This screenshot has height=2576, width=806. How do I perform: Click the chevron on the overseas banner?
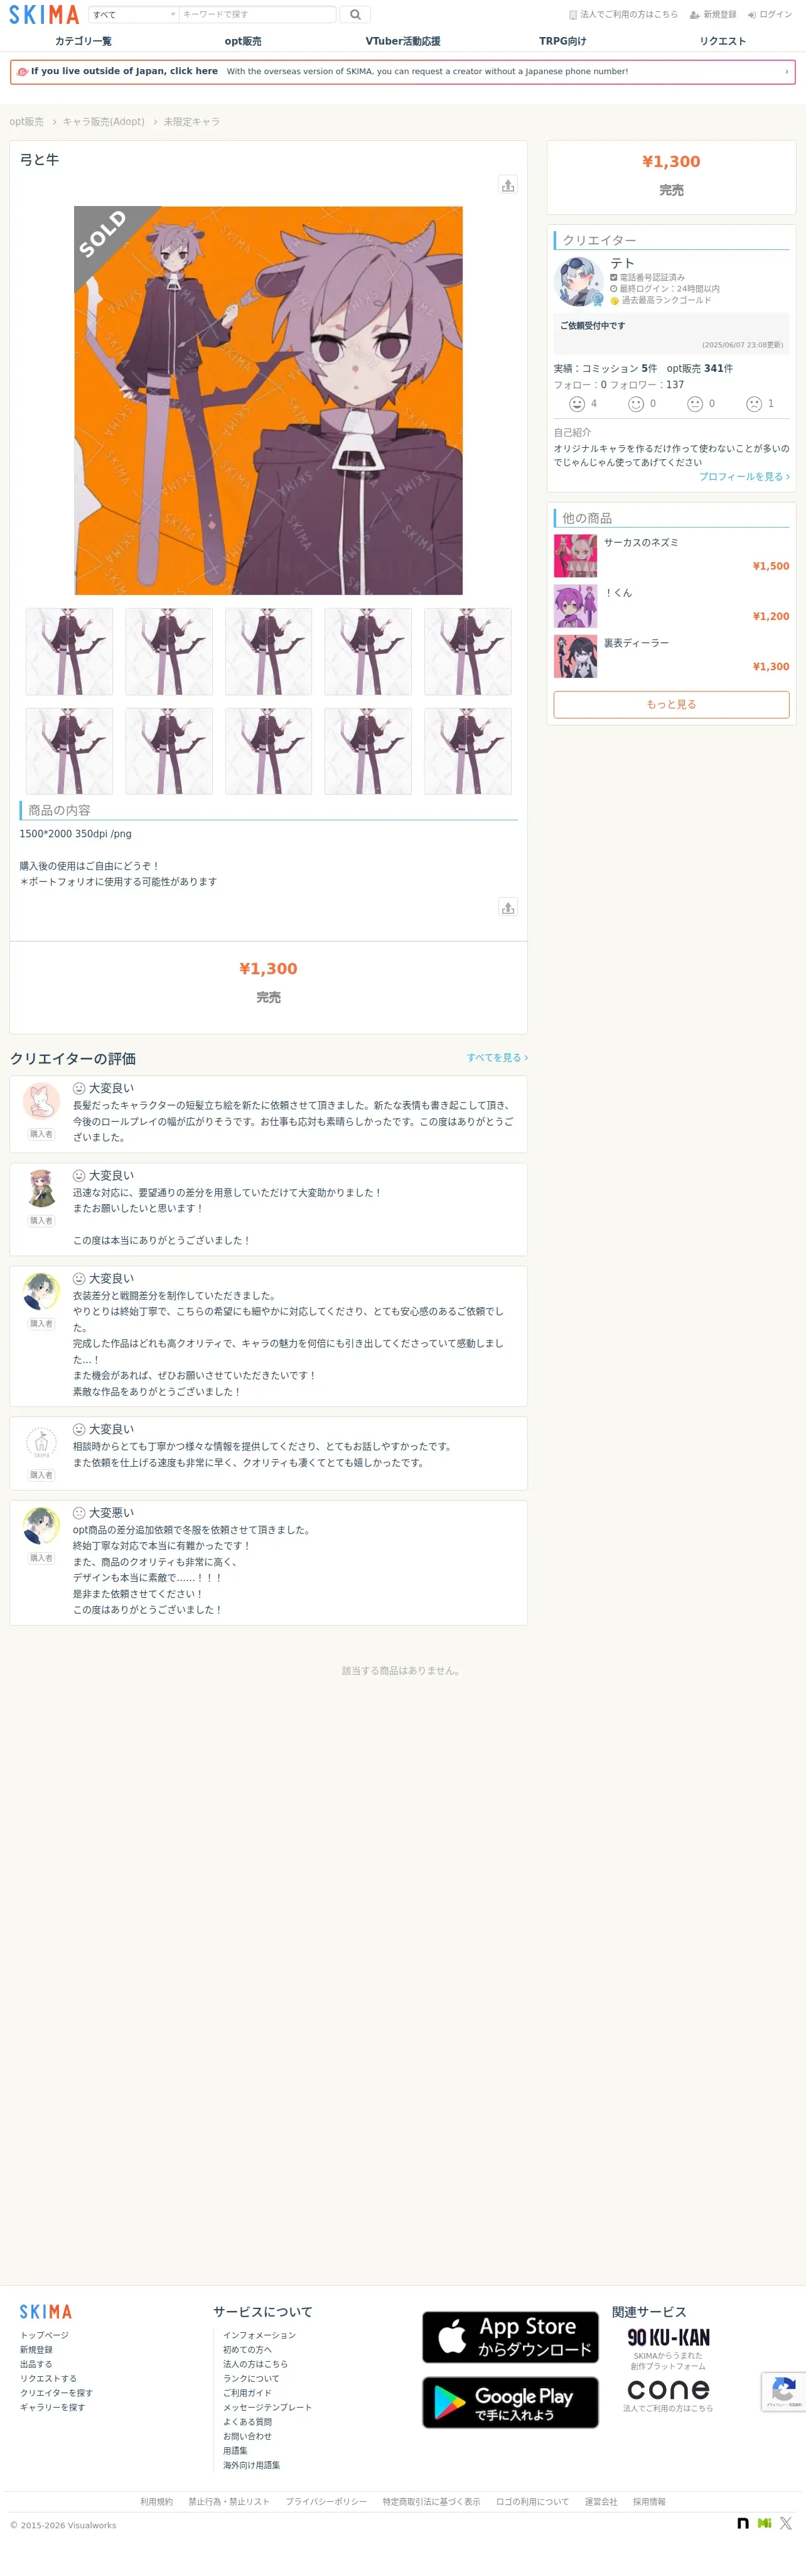tap(786, 72)
